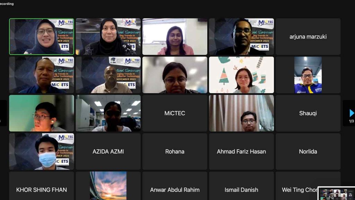The width and height of the screenshot is (355, 200).
Task: Select the Ismail Danish tile
Action: point(241,186)
